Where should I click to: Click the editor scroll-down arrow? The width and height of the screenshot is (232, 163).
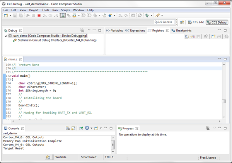coord(224,117)
